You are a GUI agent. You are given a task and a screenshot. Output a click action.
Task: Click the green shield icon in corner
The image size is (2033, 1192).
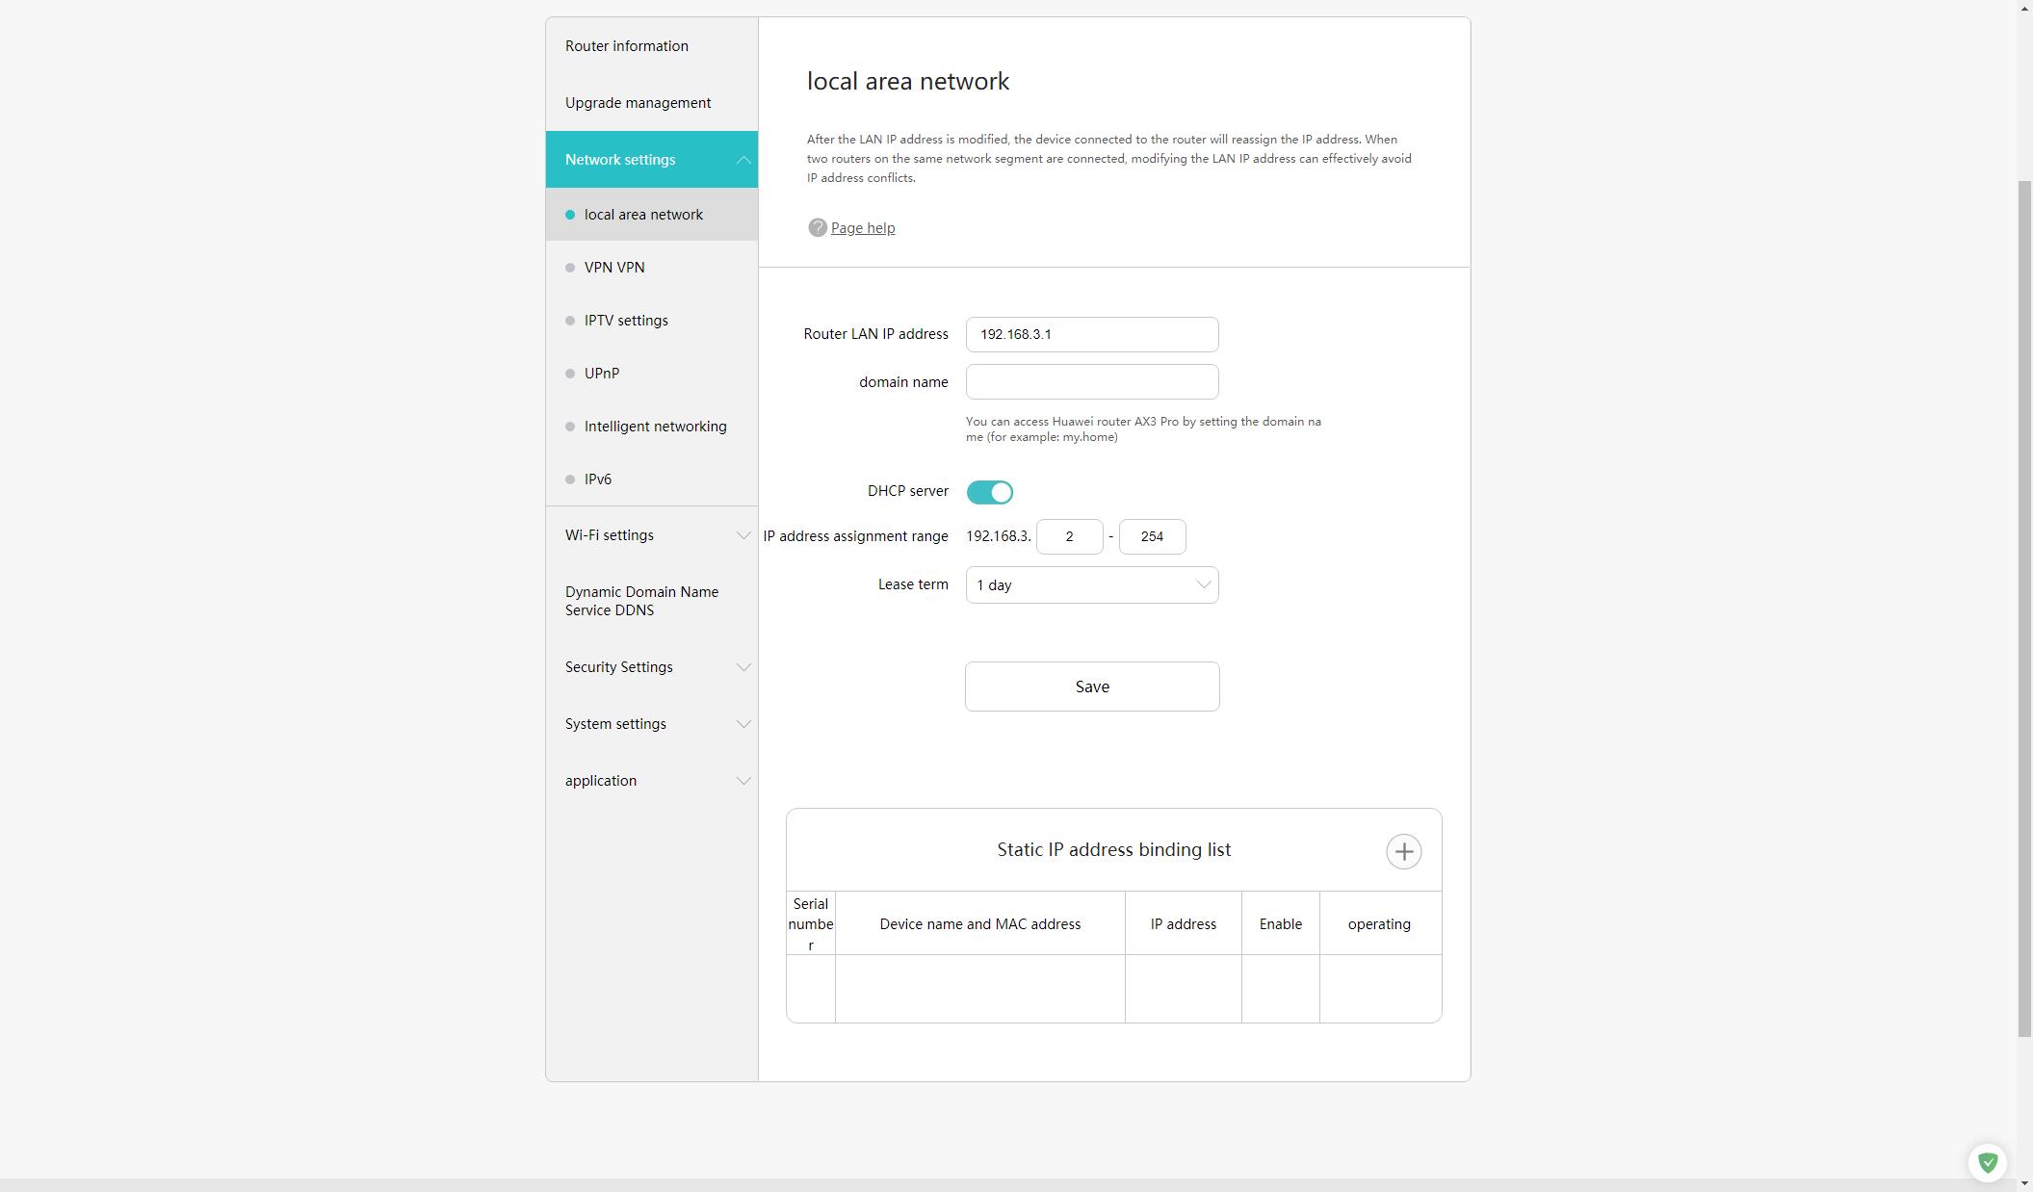point(1987,1162)
